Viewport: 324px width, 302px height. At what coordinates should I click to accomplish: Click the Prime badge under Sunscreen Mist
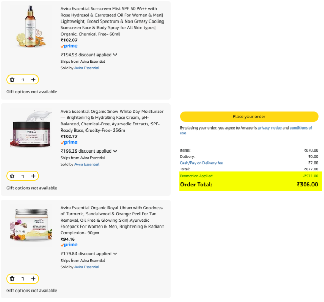tap(69, 46)
